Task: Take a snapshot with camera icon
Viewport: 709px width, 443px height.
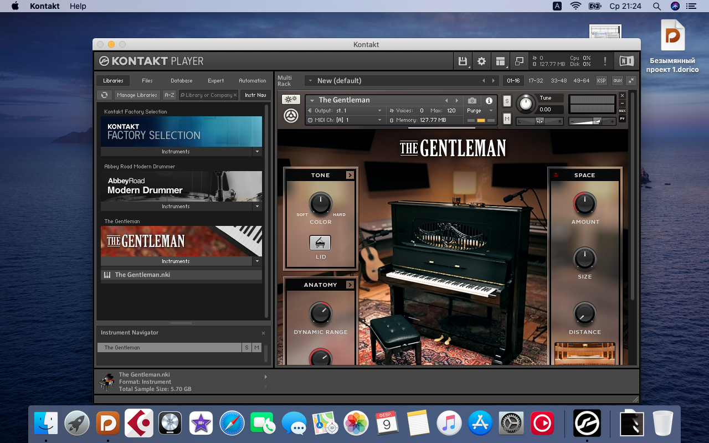Action: [x=472, y=101]
